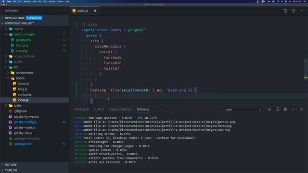Click the Wi-Fi status icon

pos(278,1)
